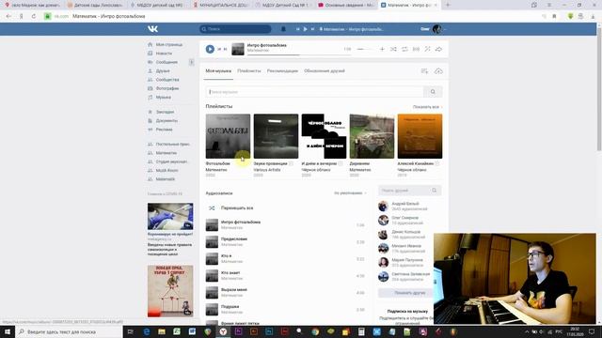Open the Фотоальбом playlist cover
This screenshot has width=602, height=338.
pyautogui.click(x=228, y=136)
